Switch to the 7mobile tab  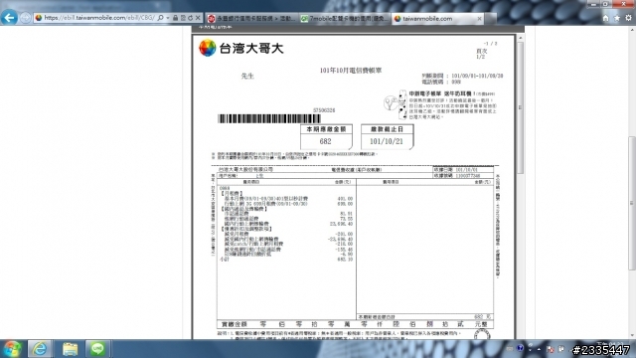(345, 19)
